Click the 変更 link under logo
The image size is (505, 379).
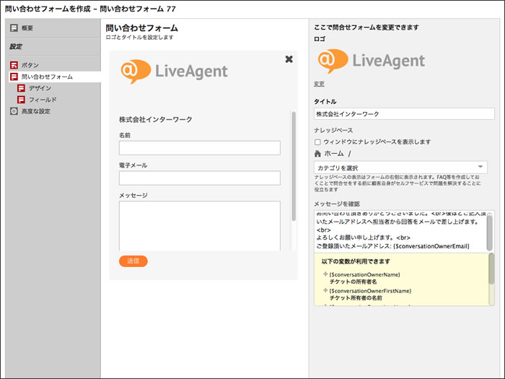[319, 84]
